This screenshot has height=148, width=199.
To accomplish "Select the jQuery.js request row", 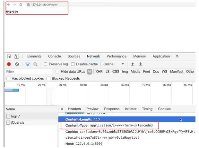I will click(x=31, y=122).
